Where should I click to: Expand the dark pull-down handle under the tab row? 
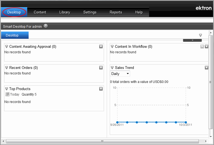(192, 40)
